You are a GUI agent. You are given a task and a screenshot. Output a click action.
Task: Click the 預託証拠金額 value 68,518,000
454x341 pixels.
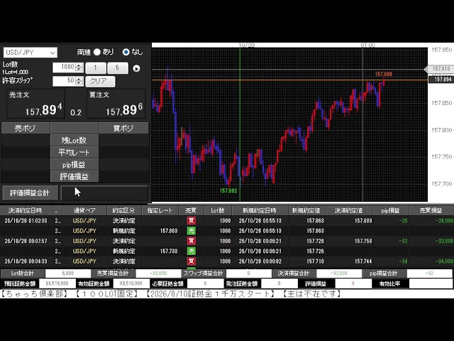(57, 283)
